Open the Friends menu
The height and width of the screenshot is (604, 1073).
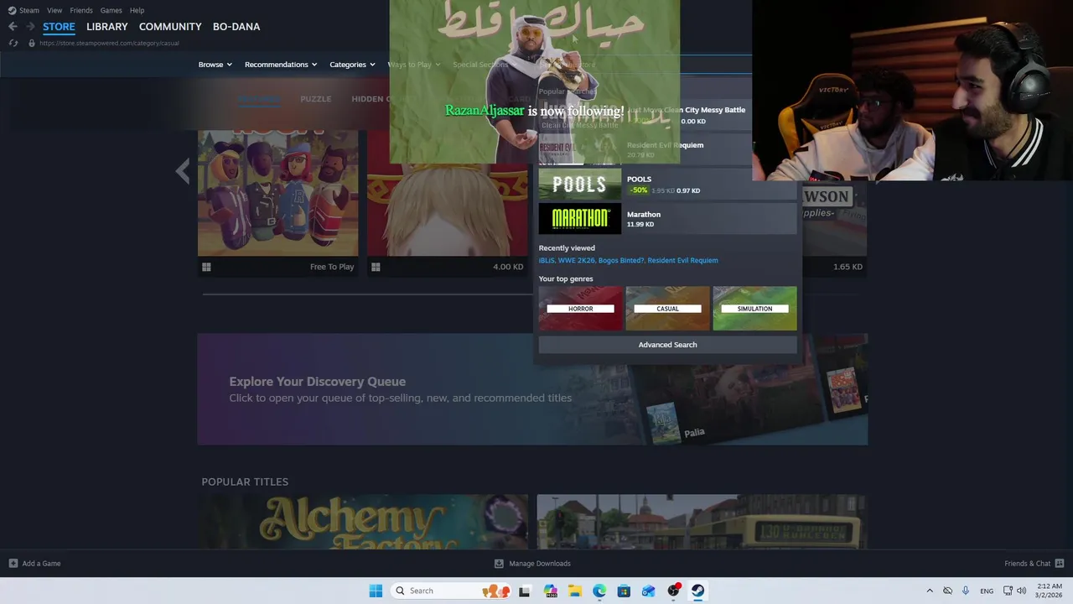coord(81,10)
